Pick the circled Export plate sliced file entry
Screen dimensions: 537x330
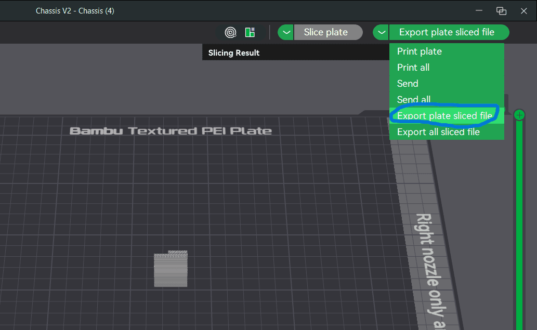click(444, 116)
